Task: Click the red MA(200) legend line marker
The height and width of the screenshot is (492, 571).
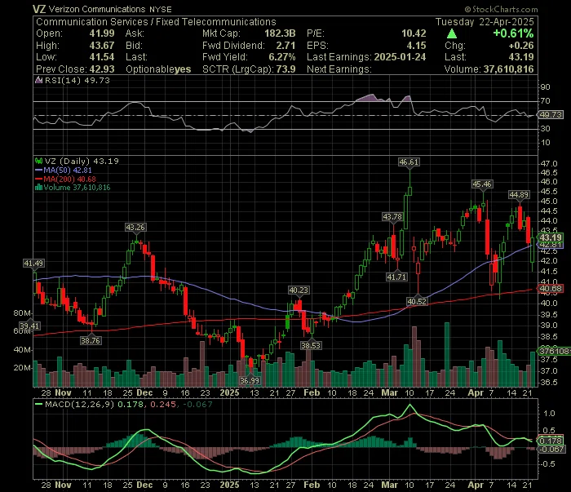Action: pos(38,180)
